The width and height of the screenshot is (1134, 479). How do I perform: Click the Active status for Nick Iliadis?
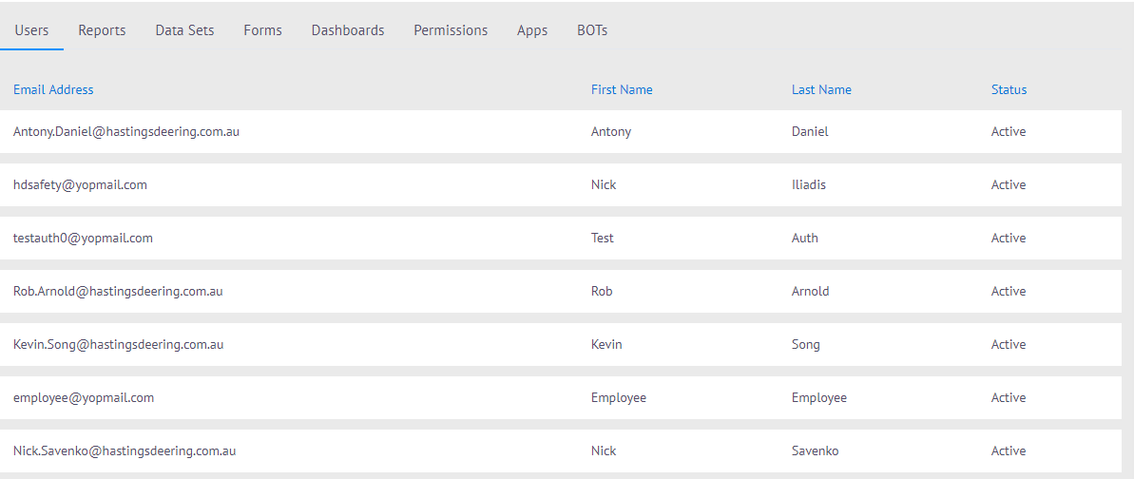1009,185
